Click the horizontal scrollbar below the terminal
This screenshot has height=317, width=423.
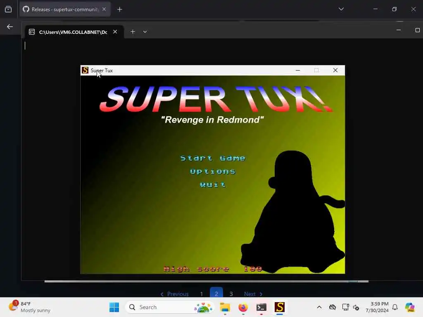[207, 282]
